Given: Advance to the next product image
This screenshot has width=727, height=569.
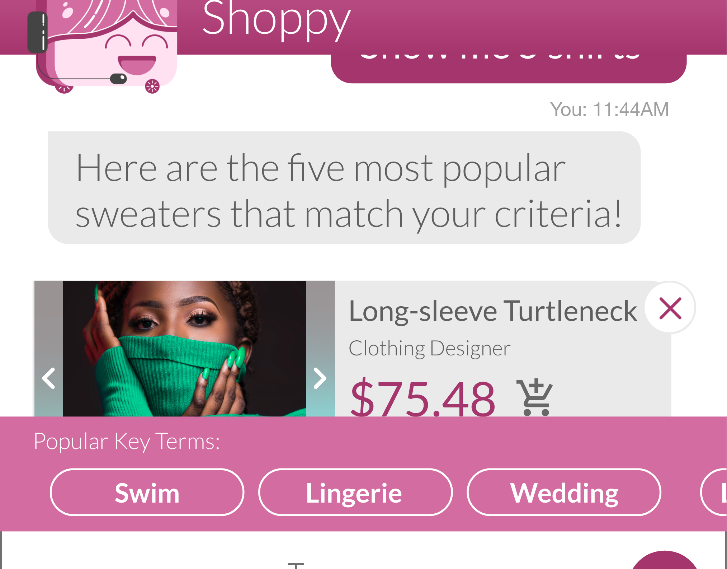Looking at the screenshot, I should pyautogui.click(x=320, y=378).
